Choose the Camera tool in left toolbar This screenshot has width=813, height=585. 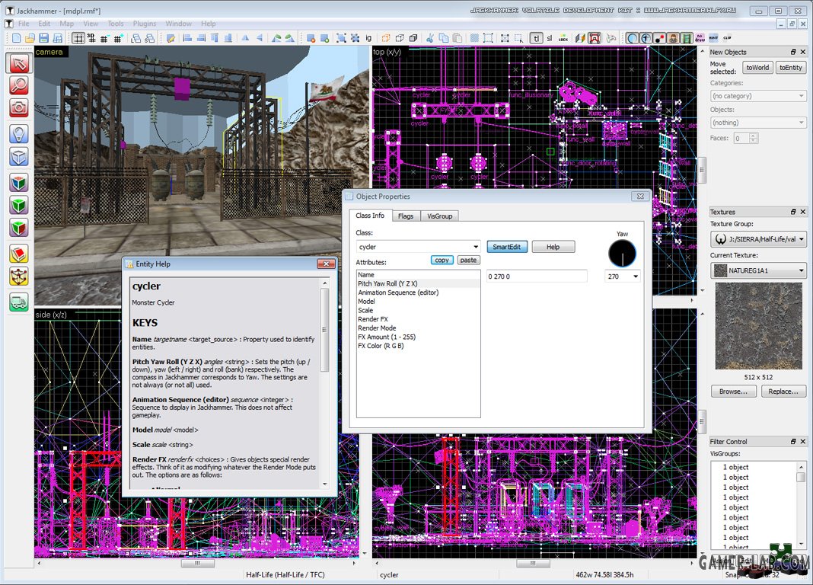click(x=19, y=108)
